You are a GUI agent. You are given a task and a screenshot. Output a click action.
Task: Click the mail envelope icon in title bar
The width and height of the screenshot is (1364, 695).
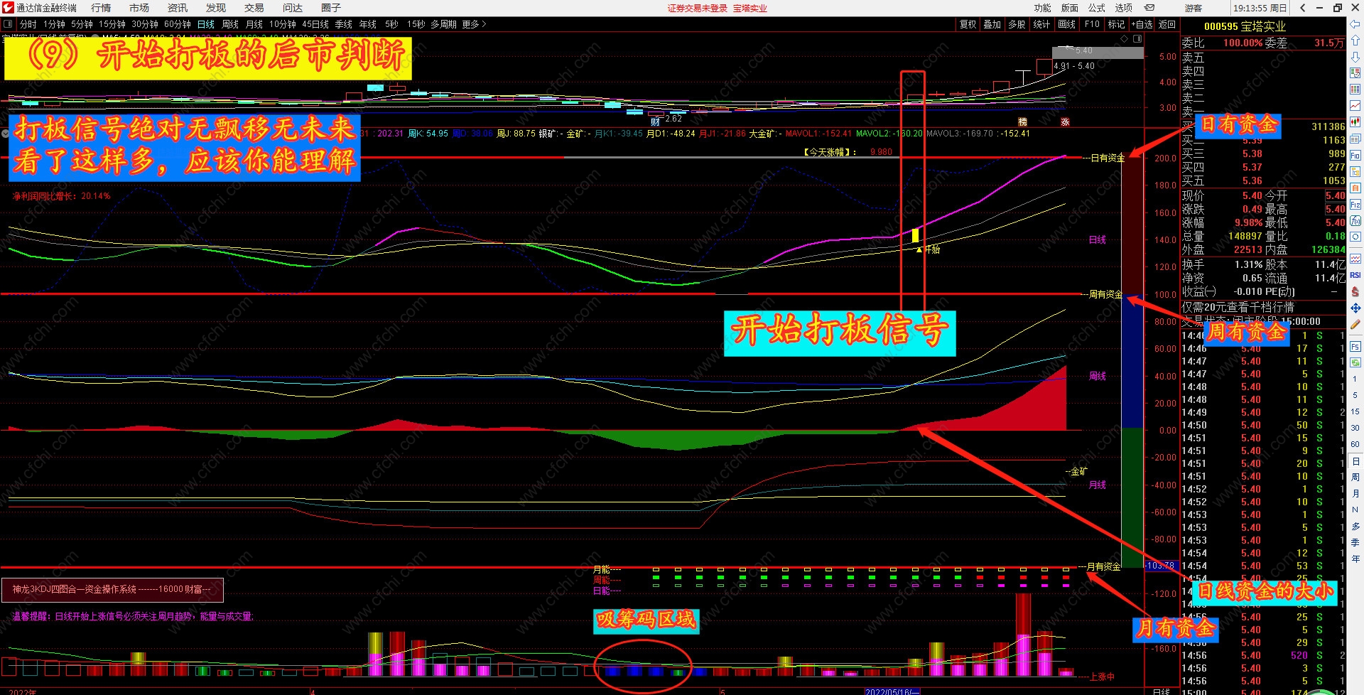coord(1149,8)
